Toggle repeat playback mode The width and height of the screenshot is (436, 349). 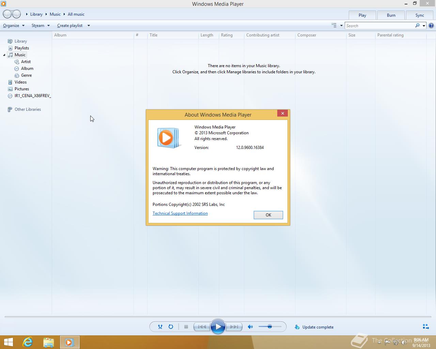pos(171,327)
